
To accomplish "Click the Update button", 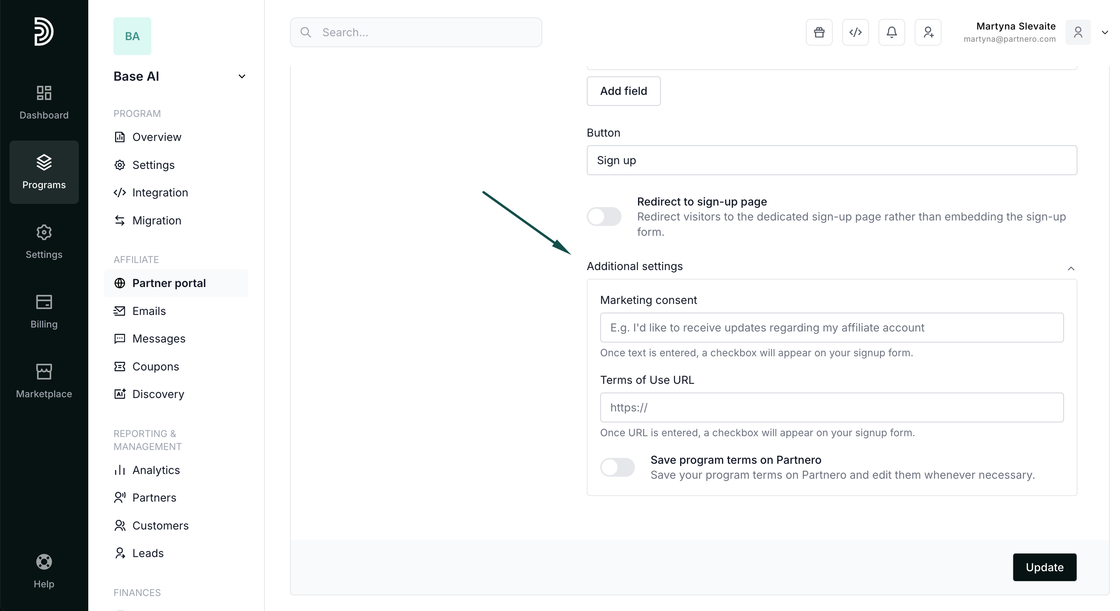I will pos(1044,567).
